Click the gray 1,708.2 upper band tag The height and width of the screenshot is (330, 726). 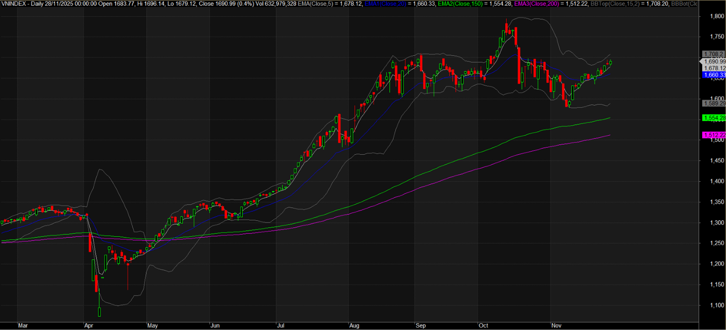click(712, 54)
